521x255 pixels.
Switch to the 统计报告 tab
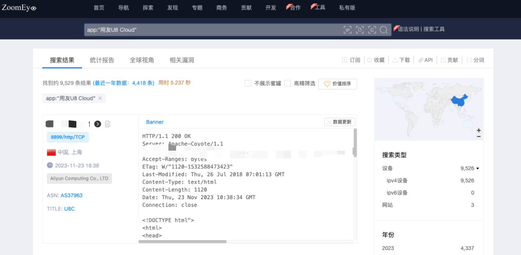[102, 60]
